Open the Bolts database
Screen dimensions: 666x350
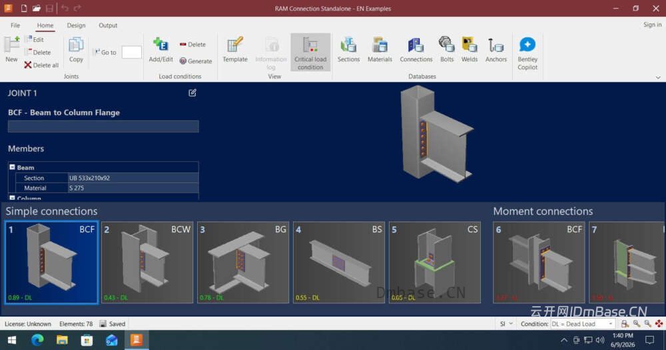coord(447,50)
